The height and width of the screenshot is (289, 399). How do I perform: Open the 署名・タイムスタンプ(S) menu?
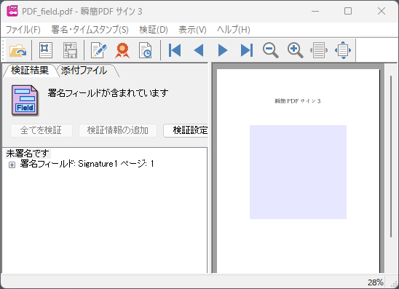90,30
